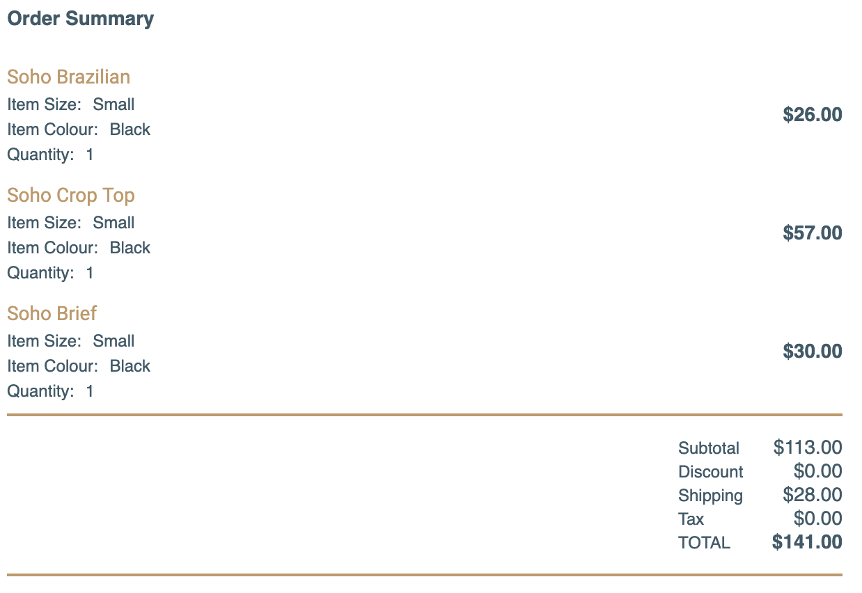Image resolution: width=862 pixels, height=593 pixels.
Task: Click the Discount label
Action: [711, 472]
